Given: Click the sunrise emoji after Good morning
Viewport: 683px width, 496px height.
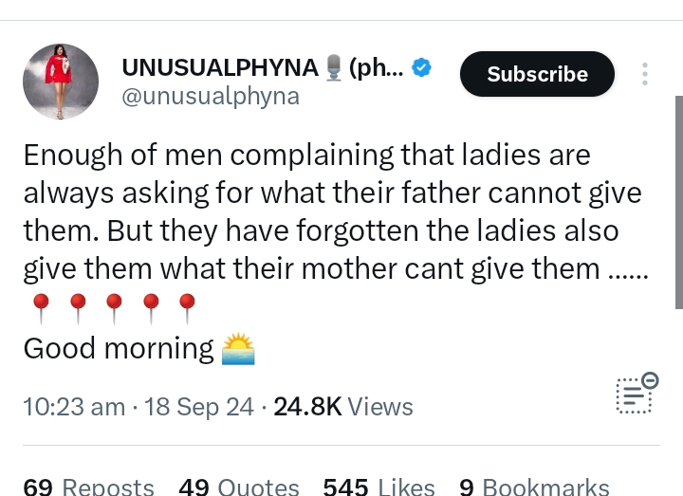Looking at the screenshot, I should (238, 349).
